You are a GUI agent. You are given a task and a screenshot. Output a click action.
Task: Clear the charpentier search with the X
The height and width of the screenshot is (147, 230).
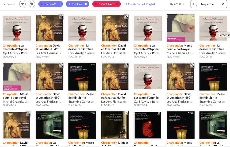pyautogui.click(x=223, y=4)
